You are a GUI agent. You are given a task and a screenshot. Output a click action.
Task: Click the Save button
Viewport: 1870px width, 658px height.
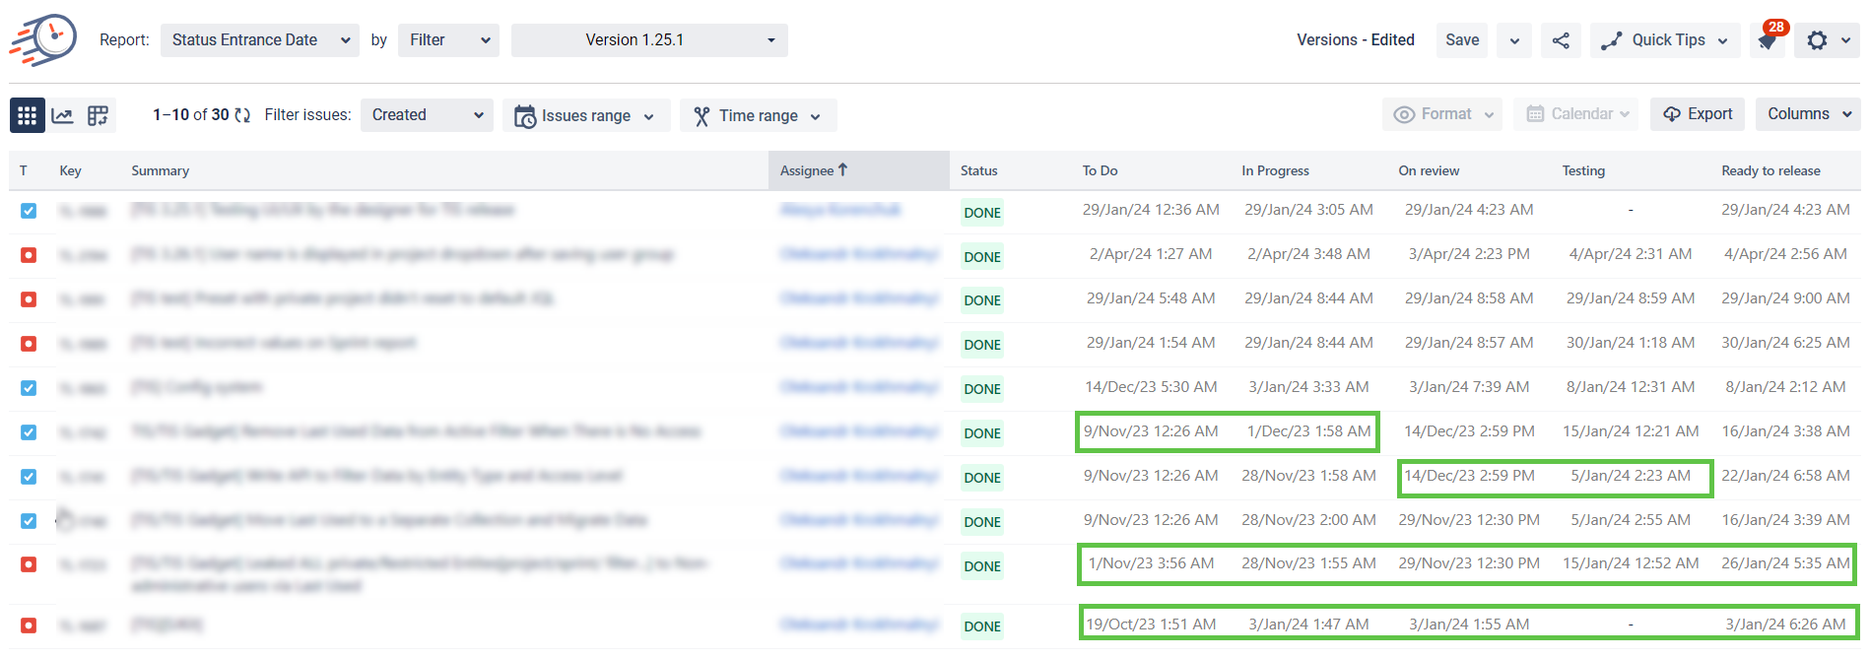[x=1461, y=40]
